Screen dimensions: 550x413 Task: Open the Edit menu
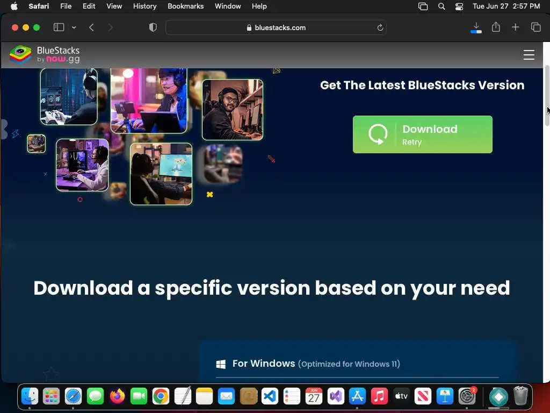click(89, 6)
